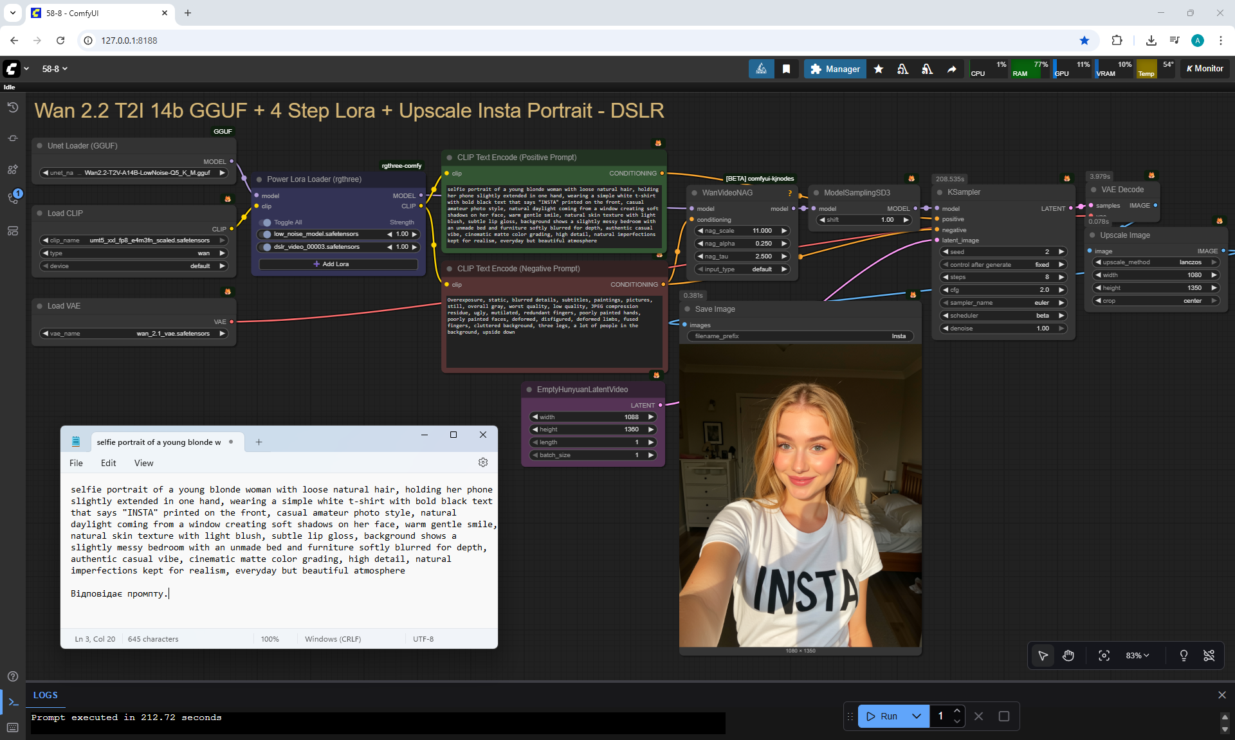
Task: Toggle link visibility icon
Action: coord(1209,655)
